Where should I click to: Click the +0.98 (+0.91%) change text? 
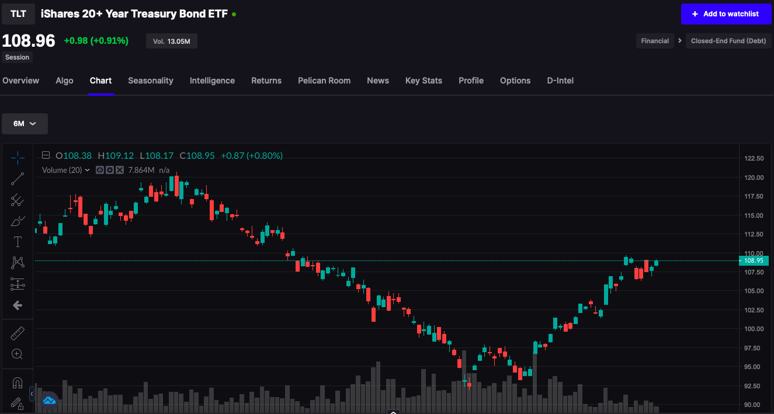click(96, 41)
